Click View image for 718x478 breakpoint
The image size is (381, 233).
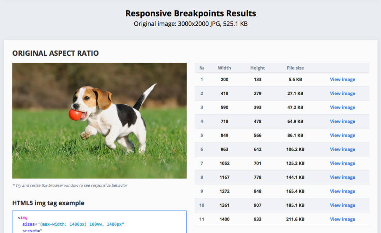coord(342,121)
